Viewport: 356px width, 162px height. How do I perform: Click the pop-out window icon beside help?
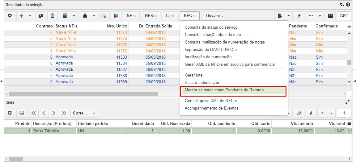coord(342,5)
